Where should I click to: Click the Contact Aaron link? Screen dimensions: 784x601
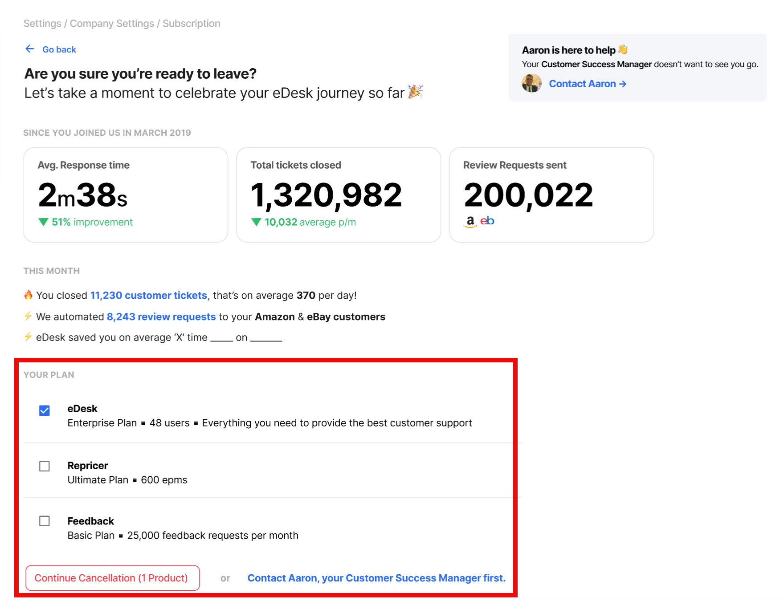pos(588,84)
